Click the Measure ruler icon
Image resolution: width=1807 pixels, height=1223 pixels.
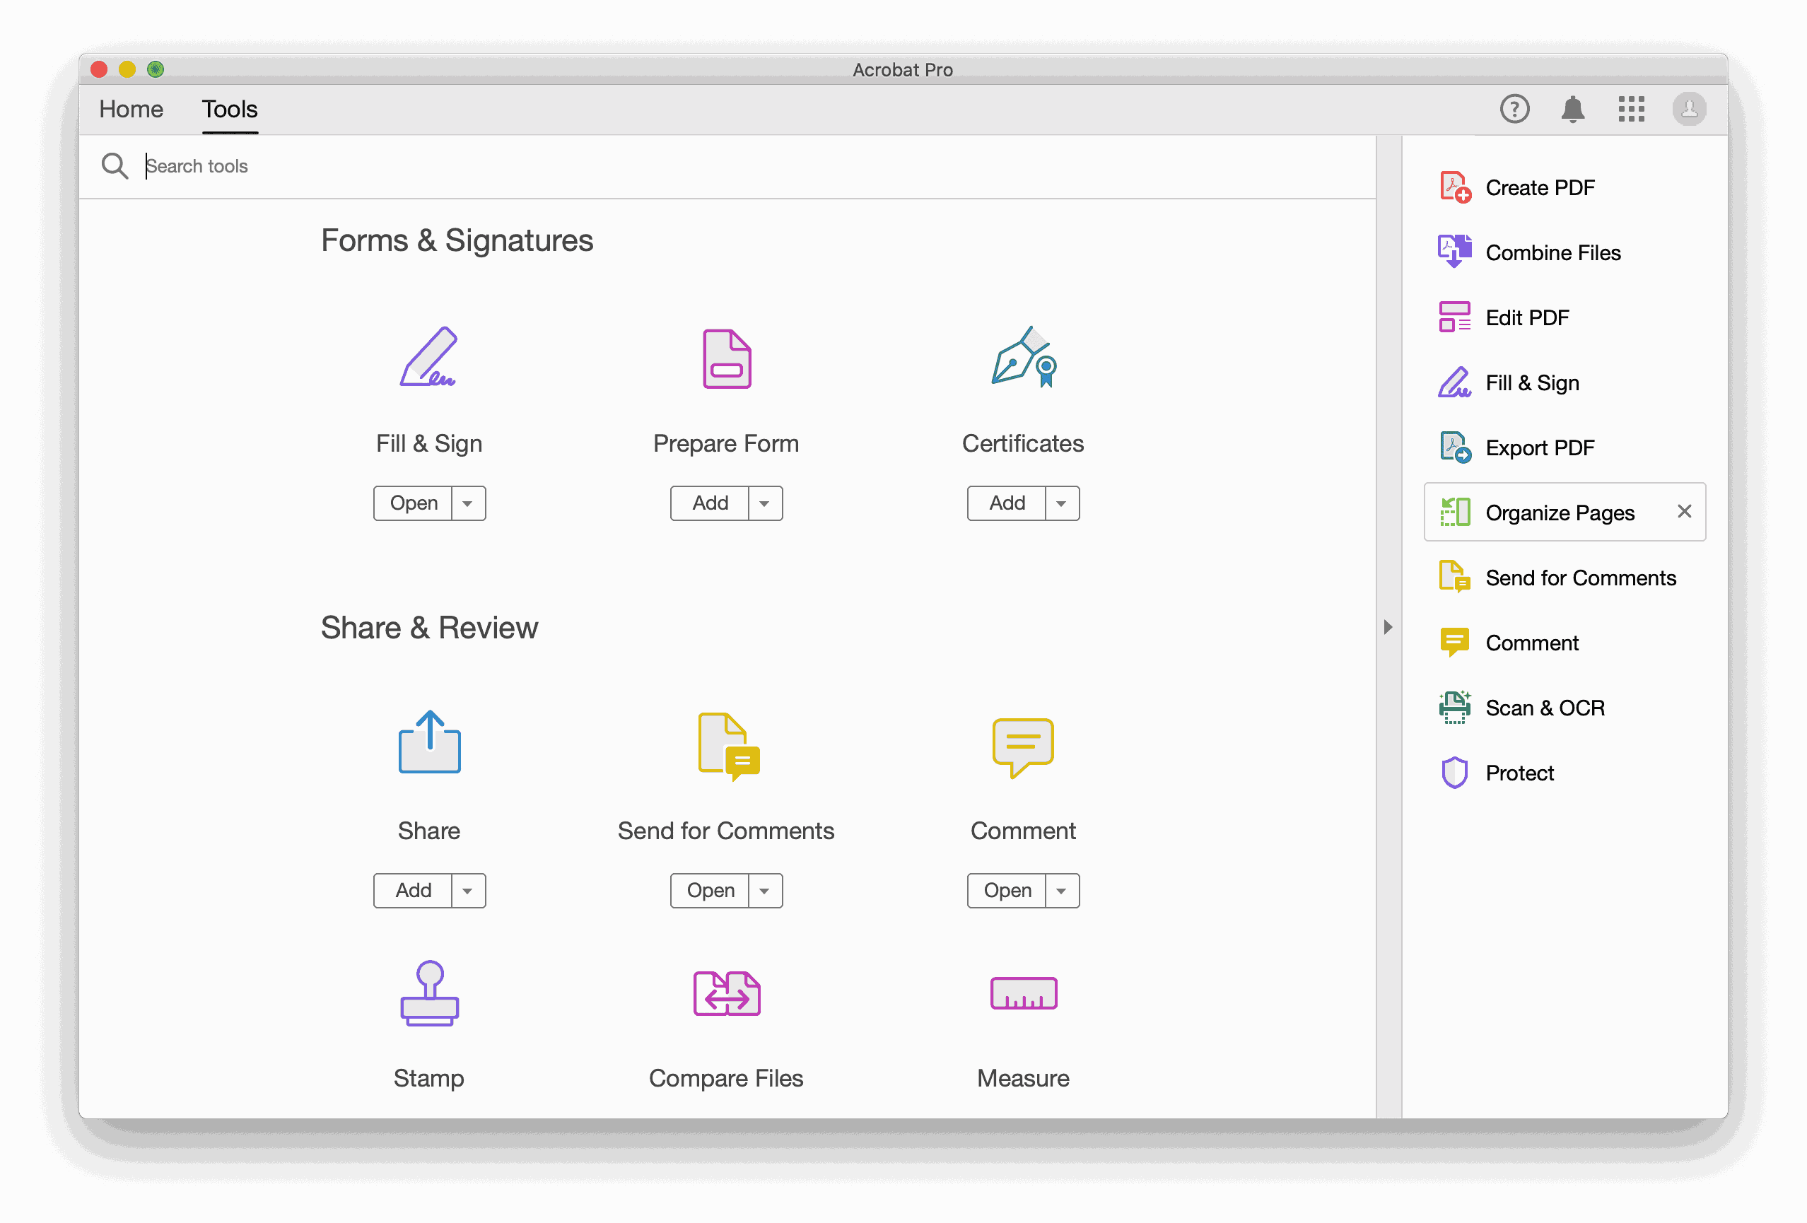point(1022,994)
